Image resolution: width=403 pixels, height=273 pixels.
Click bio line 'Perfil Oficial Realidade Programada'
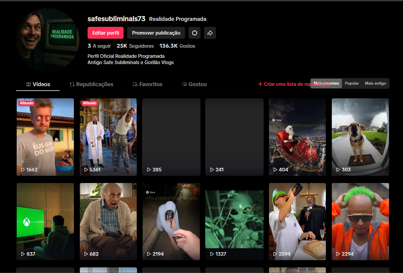click(126, 56)
